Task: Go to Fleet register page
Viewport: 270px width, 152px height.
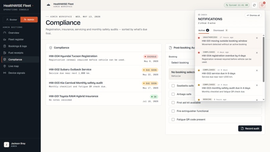Action: [x=20, y=40]
